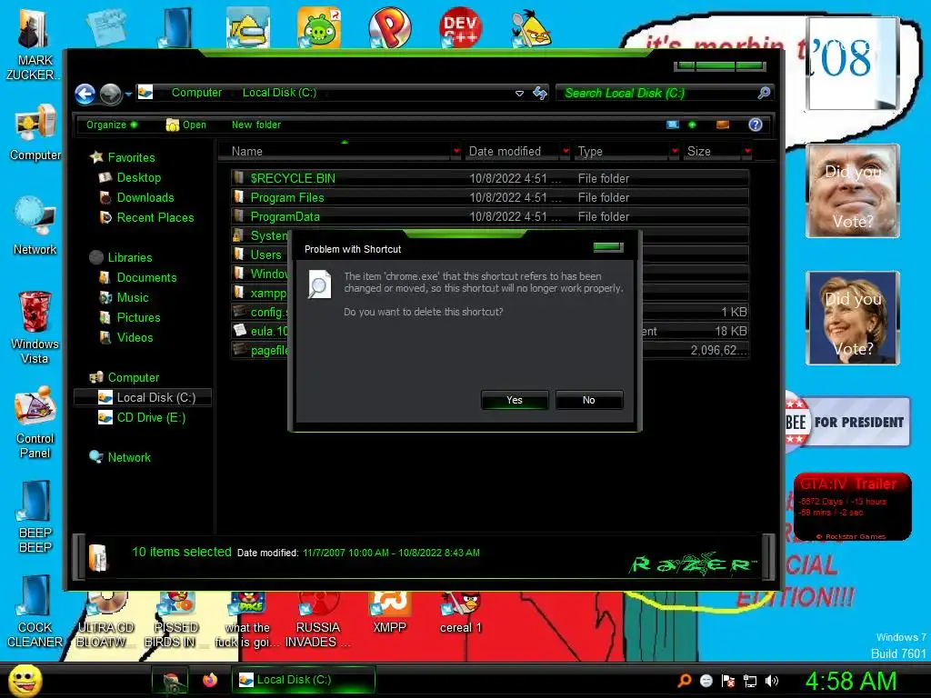Image resolution: width=931 pixels, height=698 pixels.
Task: Open the cereal 1 desktop icon
Action: click(x=460, y=613)
